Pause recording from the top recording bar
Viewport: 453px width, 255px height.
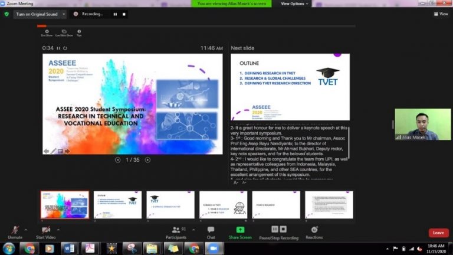[115, 14]
